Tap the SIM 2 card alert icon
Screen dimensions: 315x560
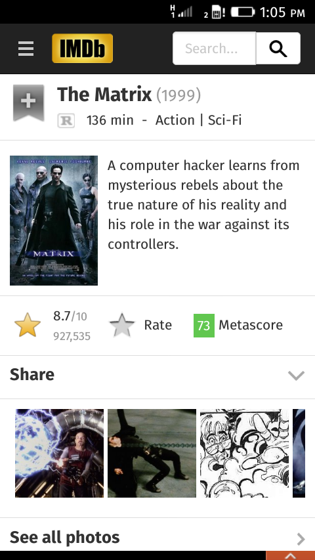[x=217, y=12]
